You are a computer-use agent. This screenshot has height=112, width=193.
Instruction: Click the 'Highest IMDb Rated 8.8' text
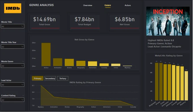click(161, 40)
